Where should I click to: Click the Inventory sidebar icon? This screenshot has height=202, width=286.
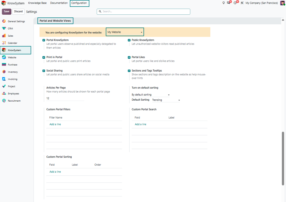[4, 72]
